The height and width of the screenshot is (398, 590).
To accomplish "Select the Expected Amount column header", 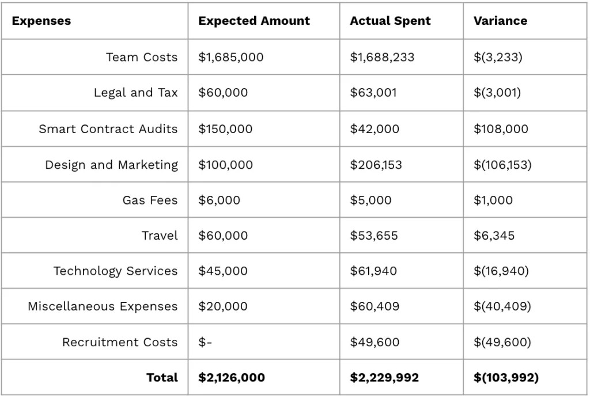I will click(x=254, y=21).
